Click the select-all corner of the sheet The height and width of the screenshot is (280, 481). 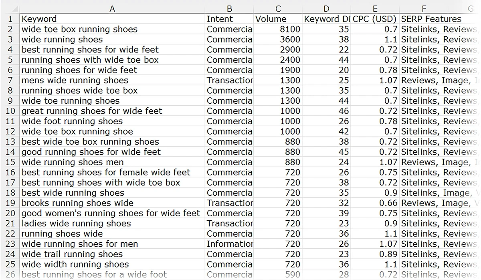(10, 9)
